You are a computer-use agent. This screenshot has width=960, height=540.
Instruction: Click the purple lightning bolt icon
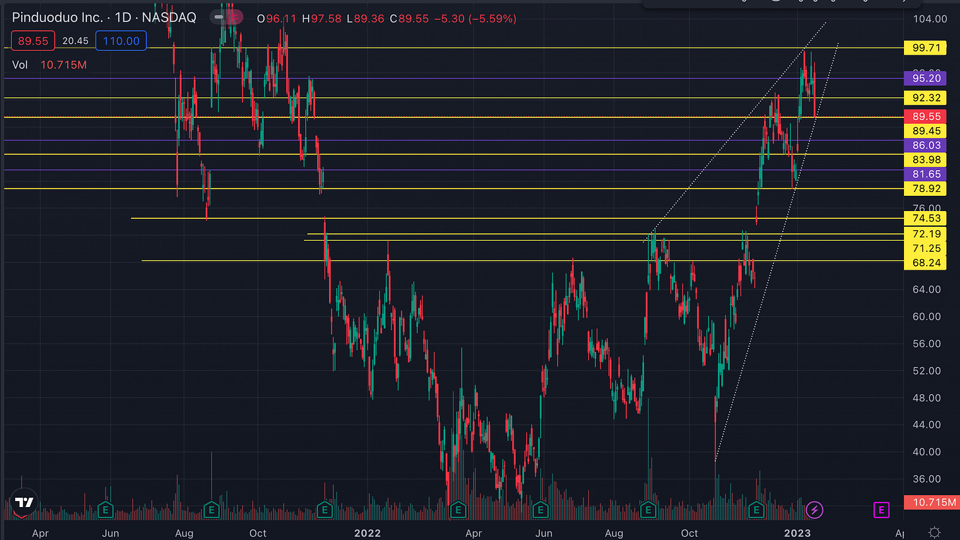(815, 509)
